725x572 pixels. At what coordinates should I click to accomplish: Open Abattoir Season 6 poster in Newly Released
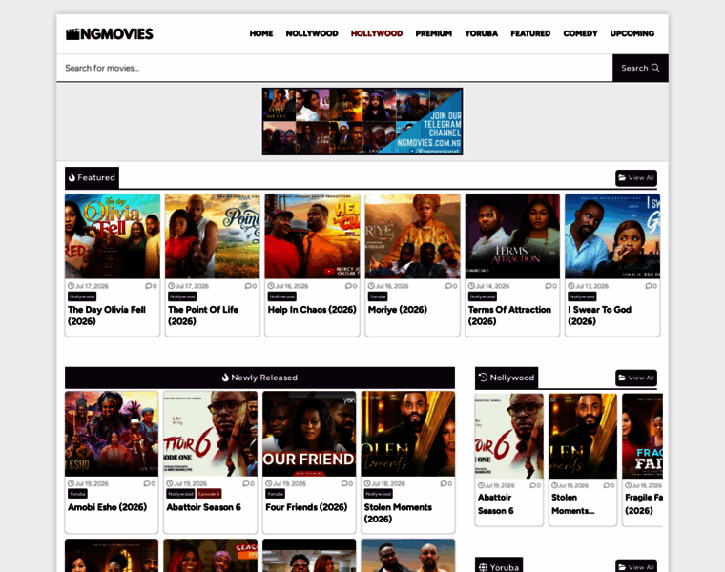tap(211, 434)
